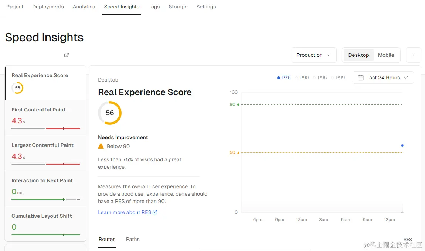This screenshot has height=251, width=425.
Task: Click the 4.3 s First Contentful Paint value
Action: [x=18, y=121]
